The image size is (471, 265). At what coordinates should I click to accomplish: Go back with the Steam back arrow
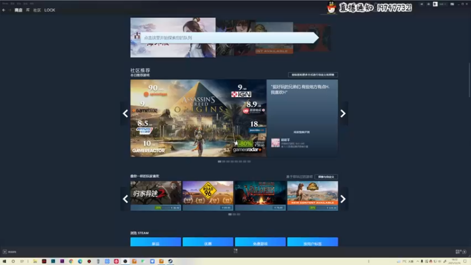(4, 10)
